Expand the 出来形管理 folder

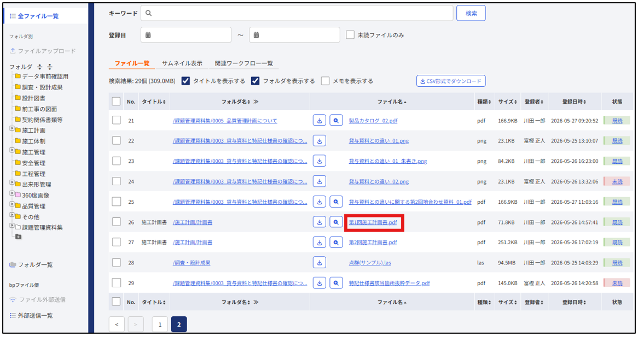(12, 183)
